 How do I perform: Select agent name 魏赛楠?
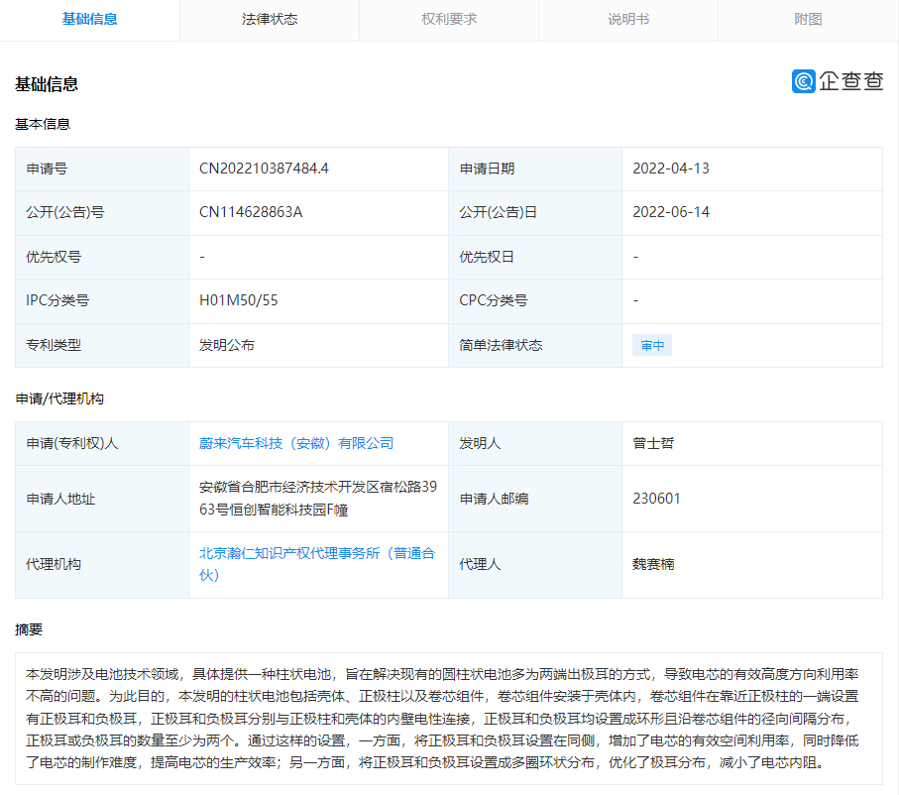(653, 564)
